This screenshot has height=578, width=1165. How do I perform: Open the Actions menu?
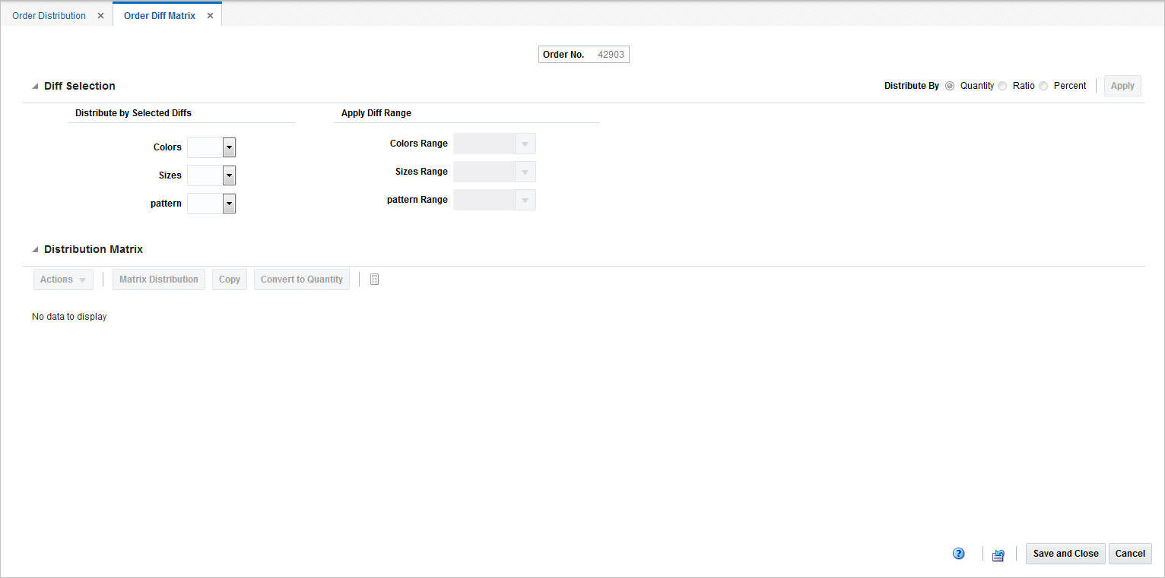pyautogui.click(x=63, y=279)
